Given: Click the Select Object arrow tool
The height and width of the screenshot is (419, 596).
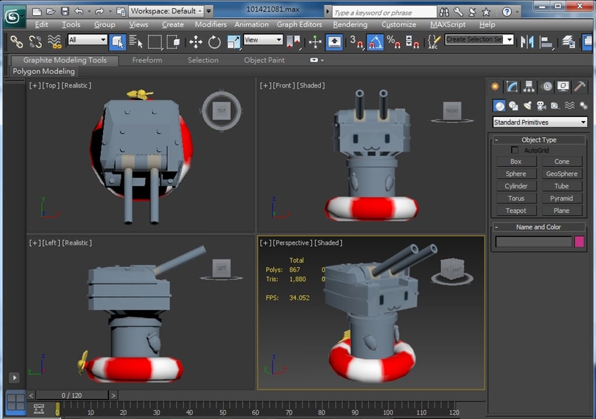Looking at the screenshot, I should [118, 41].
